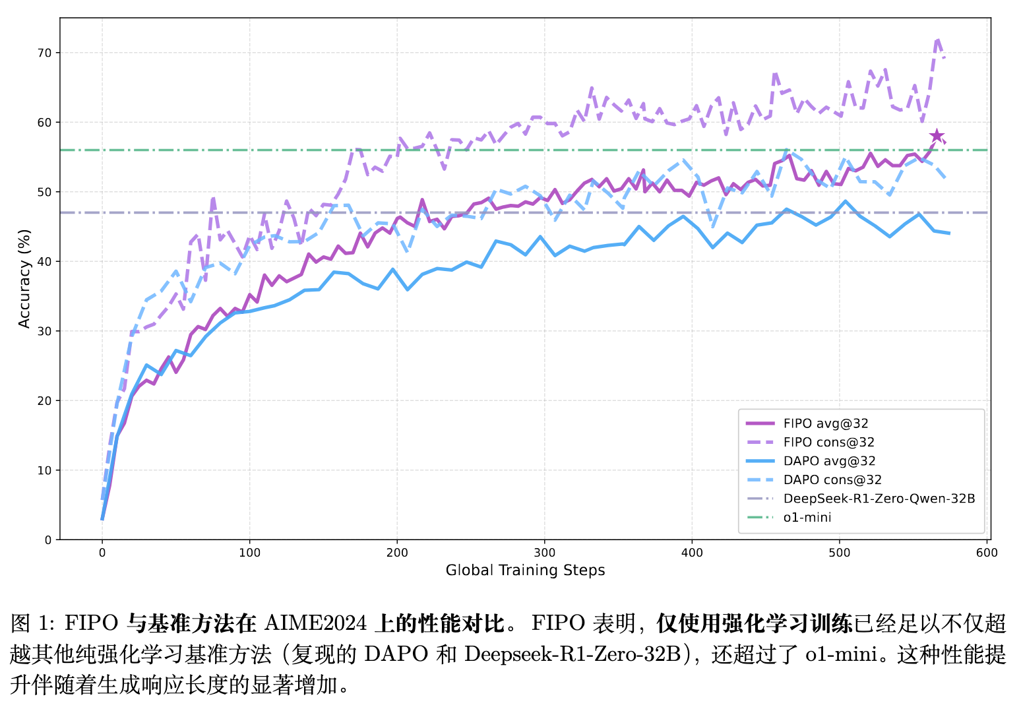Image resolution: width=1021 pixels, height=711 pixels.
Task: Click the DeepSeek-R1-Zero-Qwen-32B legend label
Action: point(879,499)
